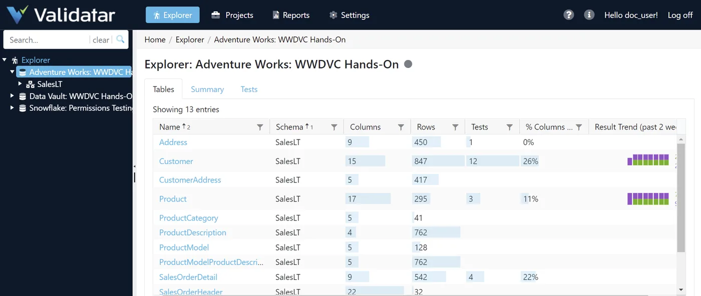
Task: Open the help question mark icon
Action: (568, 15)
